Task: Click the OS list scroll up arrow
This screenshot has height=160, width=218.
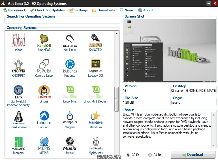Action: click(x=117, y=33)
